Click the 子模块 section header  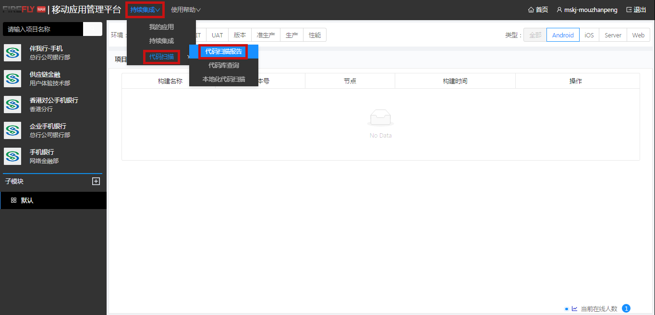[x=14, y=181]
